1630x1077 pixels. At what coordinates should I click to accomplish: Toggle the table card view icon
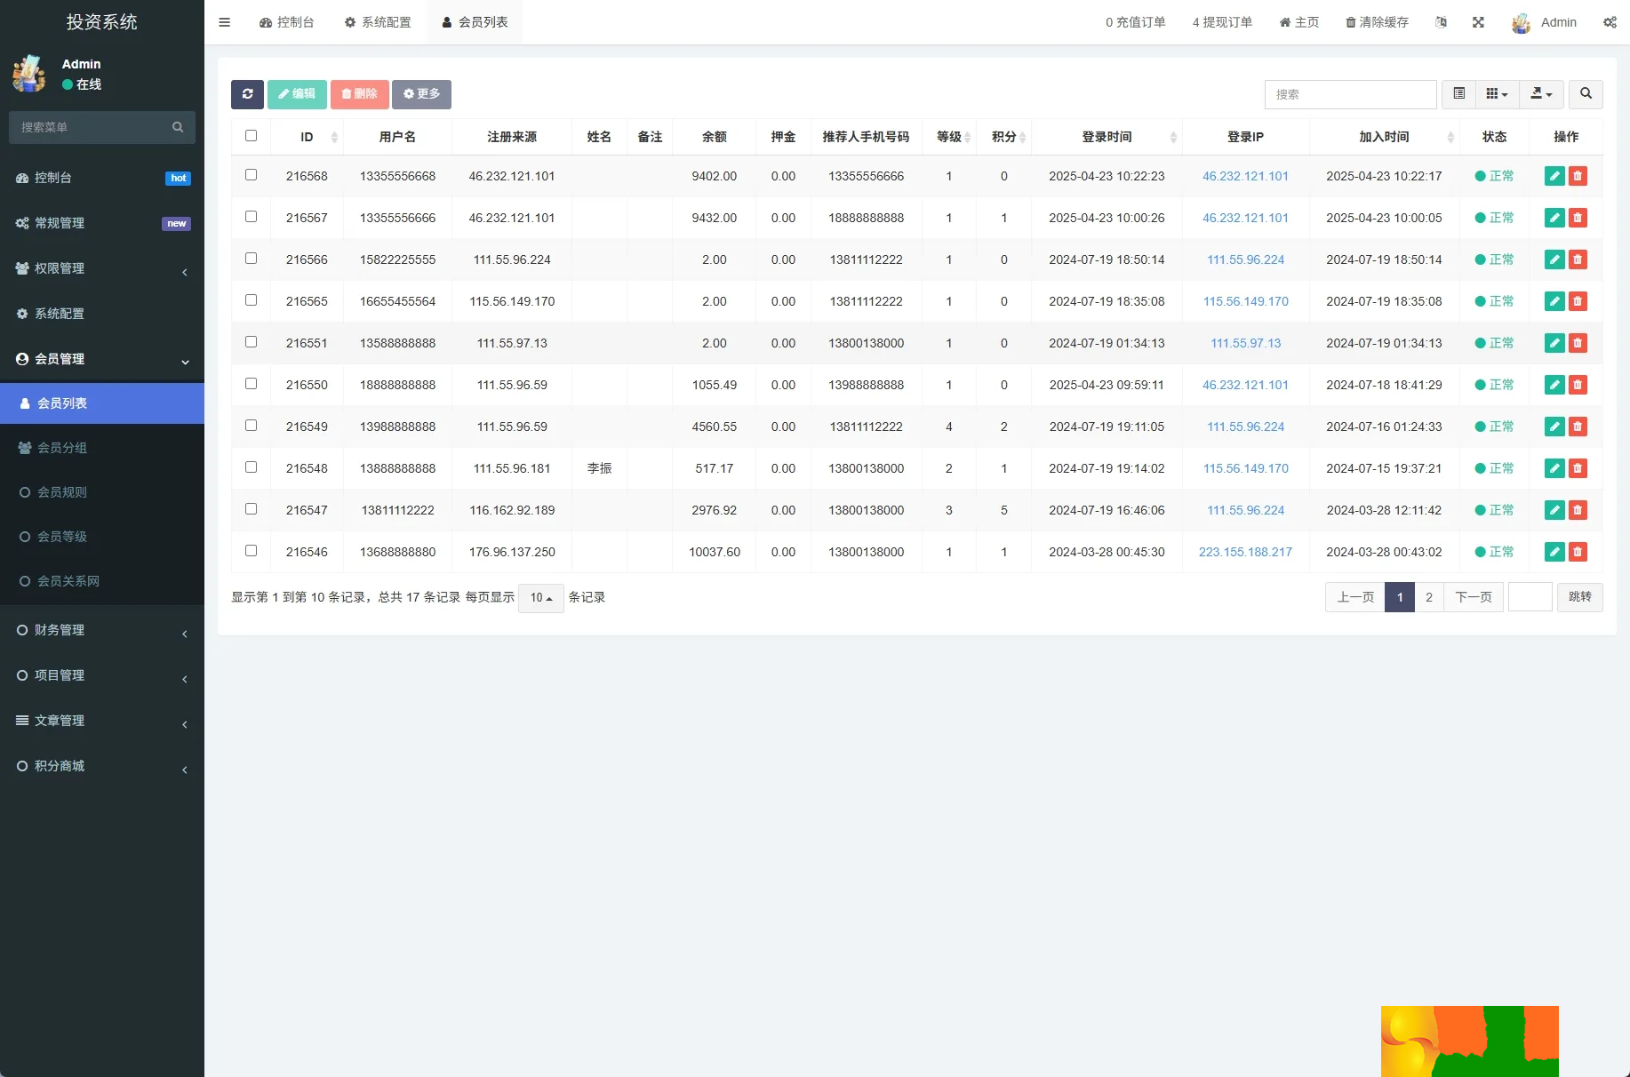(1458, 94)
